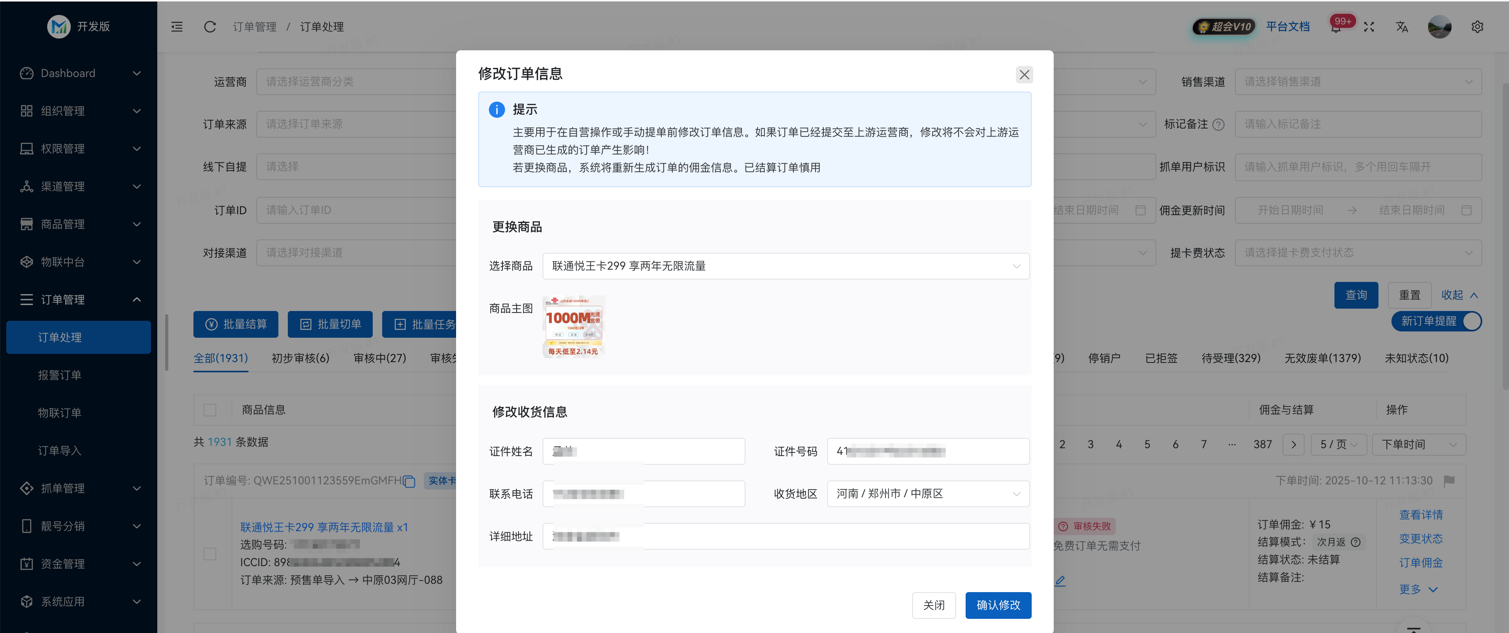Click the page refresh icon
The width and height of the screenshot is (1509, 633).
(210, 27)
